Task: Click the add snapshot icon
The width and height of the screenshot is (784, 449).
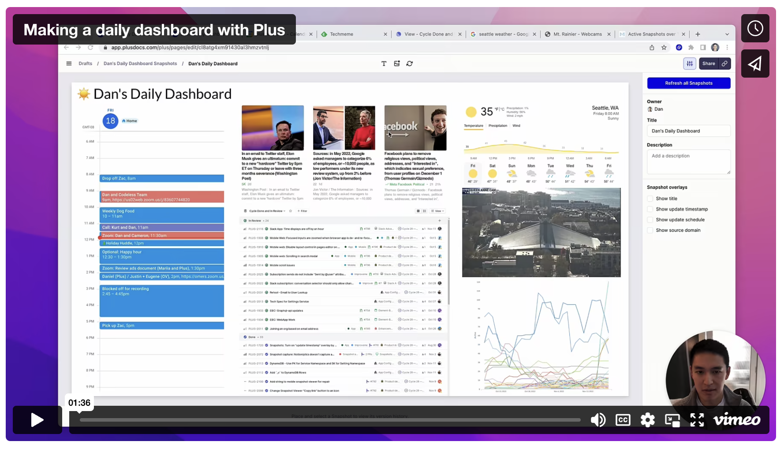Action: point(397,64)
